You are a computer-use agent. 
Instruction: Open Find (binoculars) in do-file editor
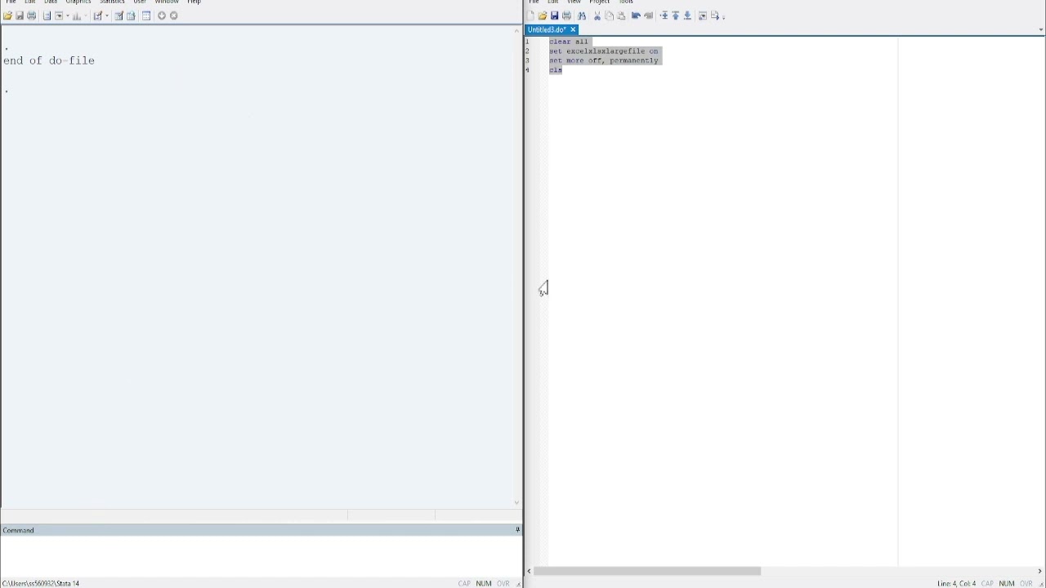click(x=582, y=16)
